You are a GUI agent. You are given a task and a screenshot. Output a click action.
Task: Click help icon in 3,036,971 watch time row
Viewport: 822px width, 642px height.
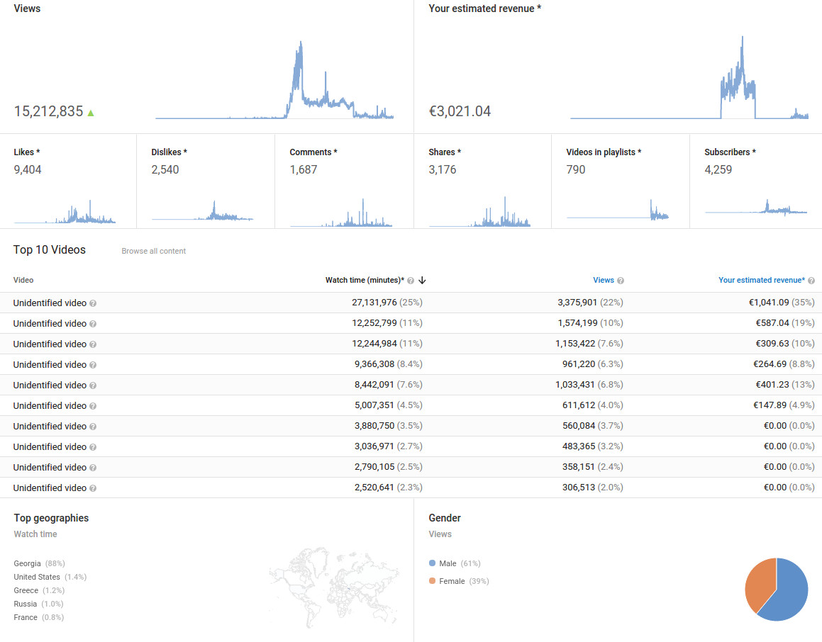click(93, 447)
